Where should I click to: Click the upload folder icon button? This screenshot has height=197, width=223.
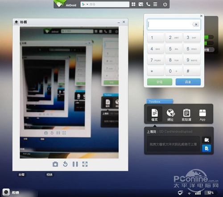pyautogui.click(x=206, y=140)
